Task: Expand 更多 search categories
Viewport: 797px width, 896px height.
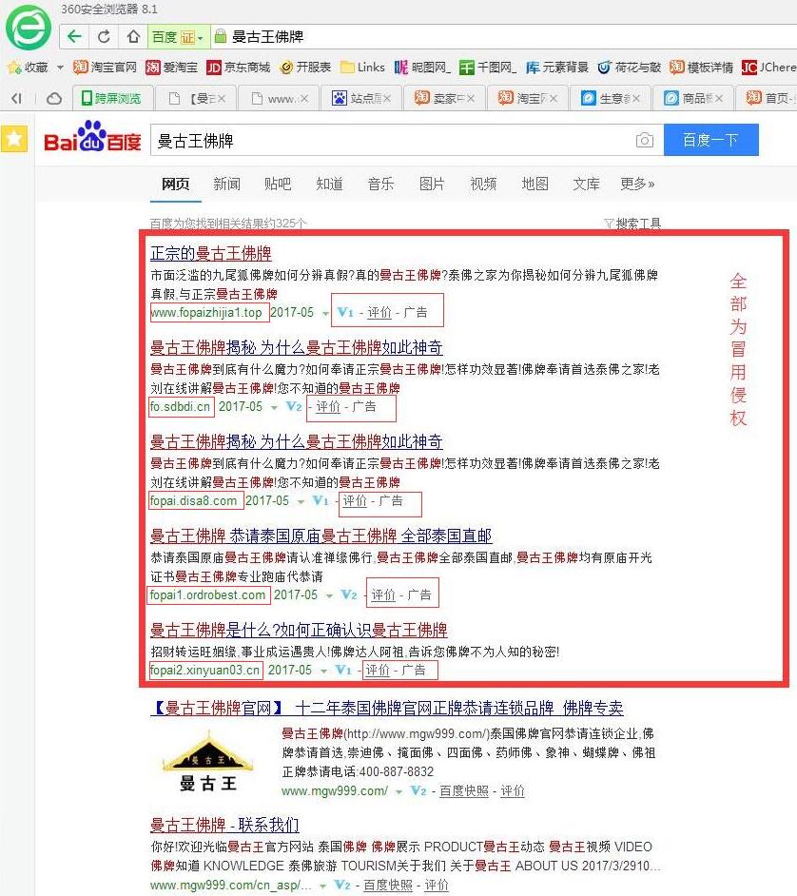Action: tap(637, 184)
